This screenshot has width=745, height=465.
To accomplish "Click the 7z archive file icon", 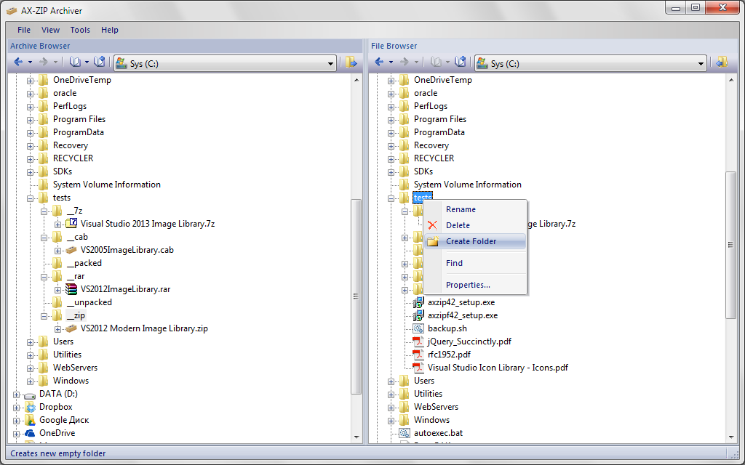I will pyautogui.click(x=71, y=224).
